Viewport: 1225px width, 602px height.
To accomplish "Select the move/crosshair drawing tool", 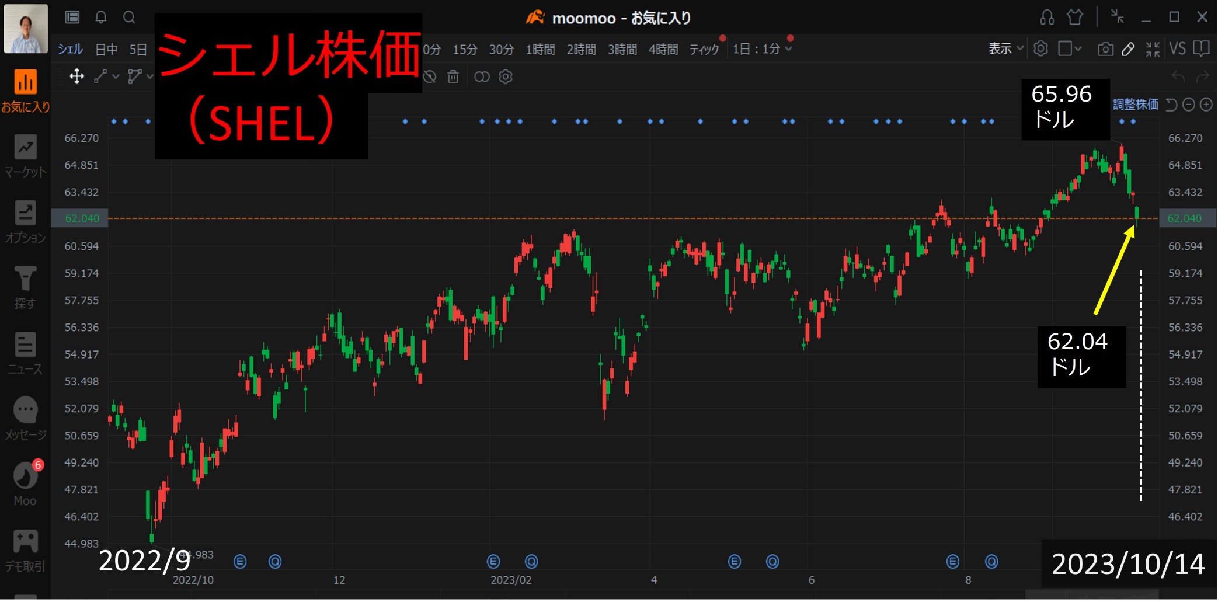I will pos(76,76).
